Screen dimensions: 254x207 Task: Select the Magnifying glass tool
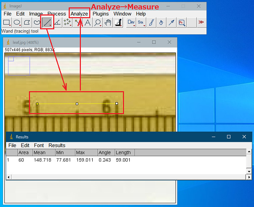click(x=98, y=22)
